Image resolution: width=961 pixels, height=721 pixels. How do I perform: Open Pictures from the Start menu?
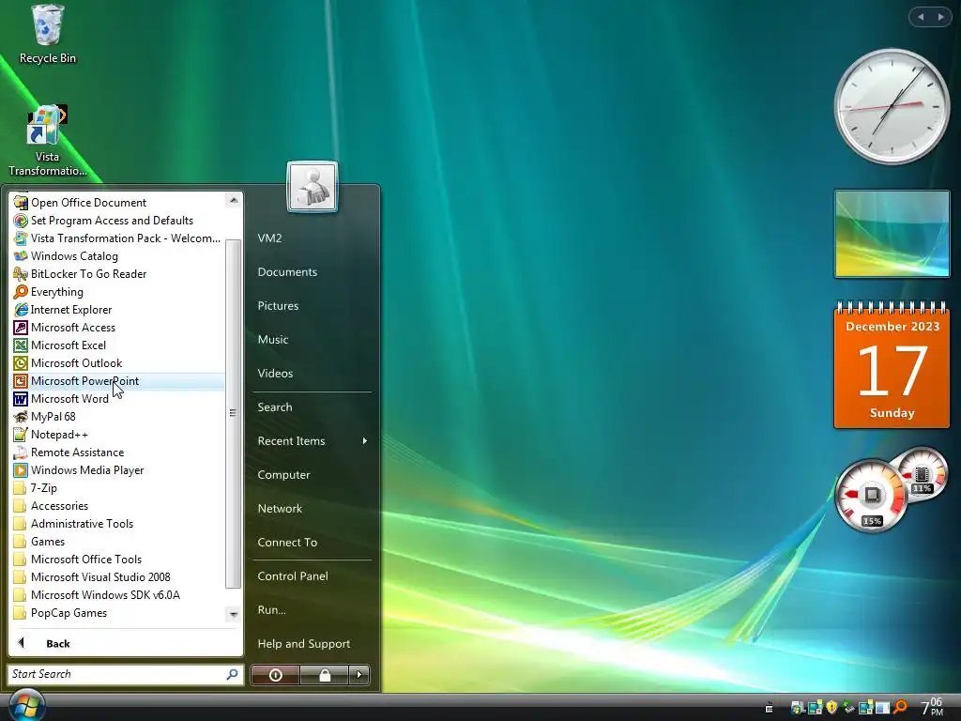coord(312,305)
